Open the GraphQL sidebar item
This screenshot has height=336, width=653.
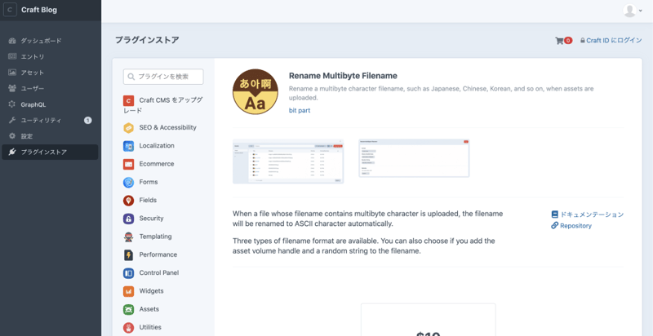click(33, 104)
